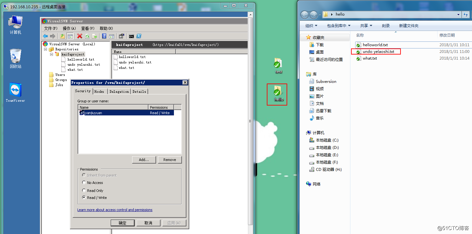
Task: Open the Properties toolbar icon
Action: [121, 36]
